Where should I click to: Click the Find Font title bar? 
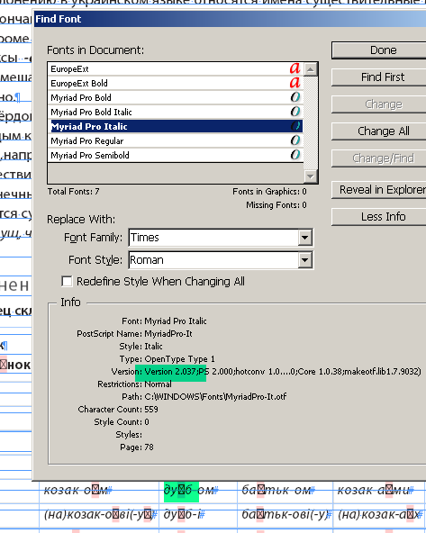pyautogui.click(x=230, y=19)
